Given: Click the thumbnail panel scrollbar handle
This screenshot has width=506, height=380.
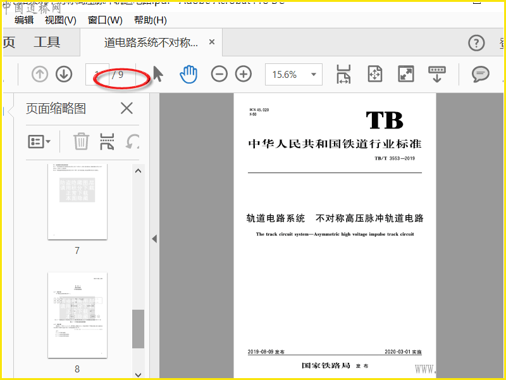Looking at the screenshot, I should click(x=138, y=329).
